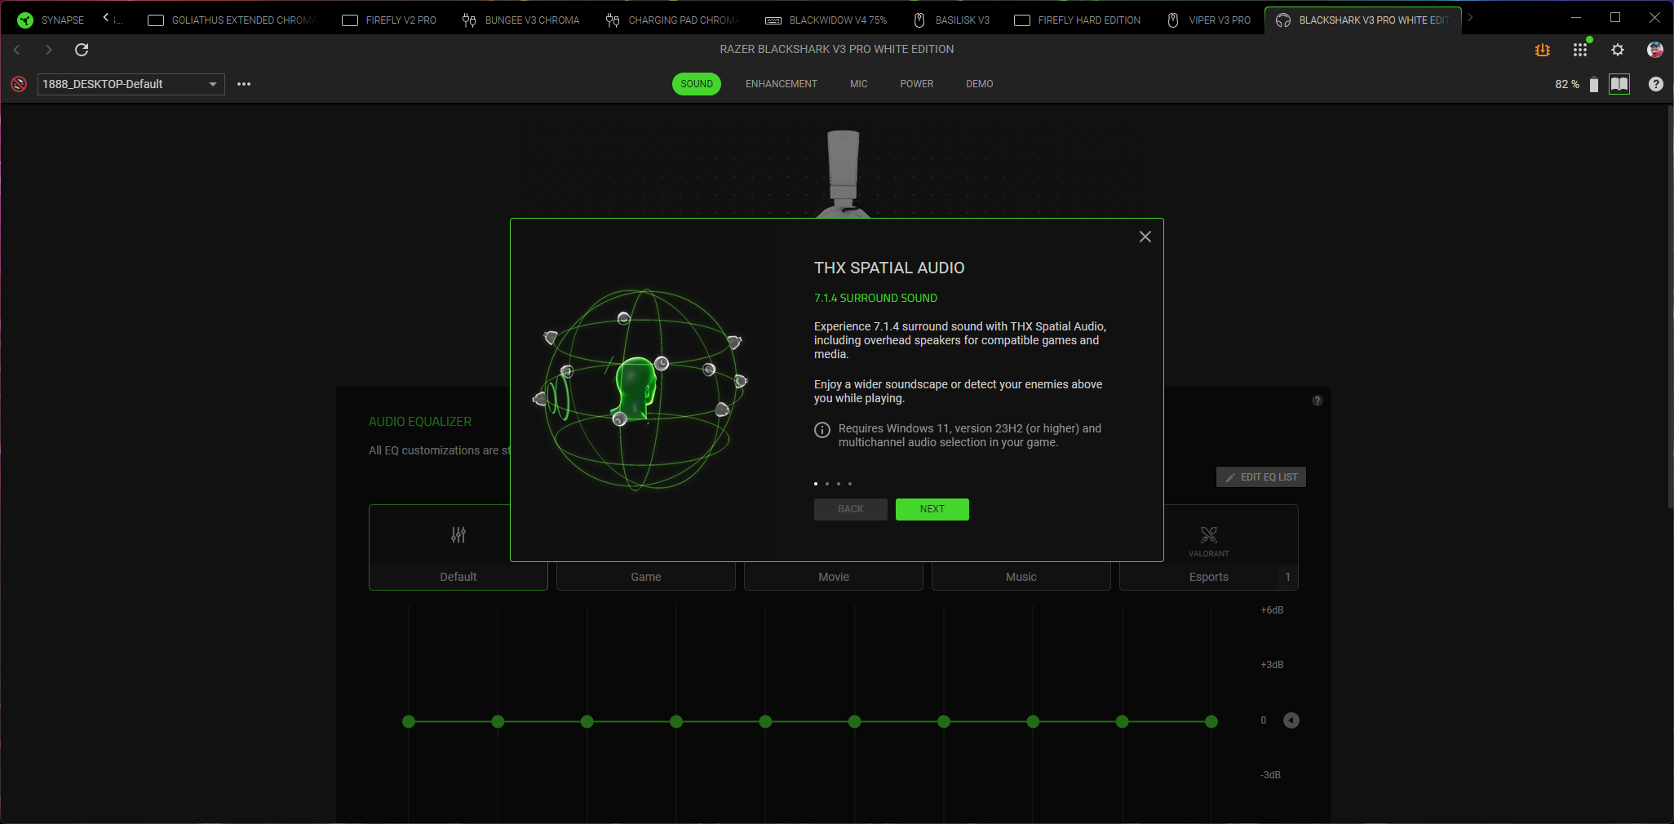Open the Demo tab
Viewport: 1674px width, 824px height.
(x=980, y=84)
